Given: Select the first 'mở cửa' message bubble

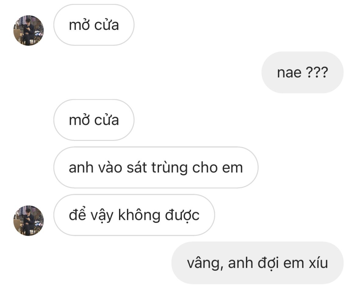Looking at the screenshot, I should point(94,25).
